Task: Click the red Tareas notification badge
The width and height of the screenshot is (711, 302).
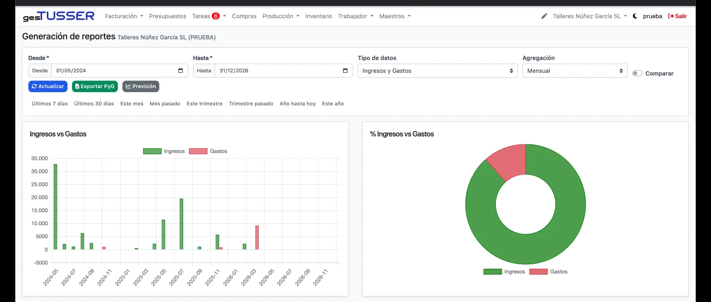Action: pyautogui.click(x=216, y=16)
